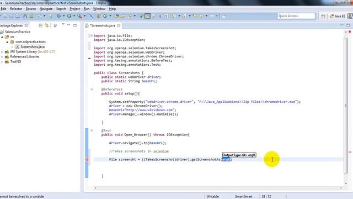Screen dimensions: 353x199
Task: Collapse the src folder in Package Explorer
Action: click(x=2, y=37)
